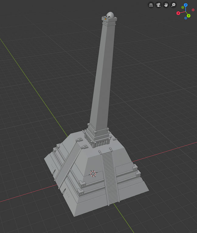Click the blue Z axis gizmo handle
The width and height of the screenshot is (197, 233).
[x=185, y=5]
